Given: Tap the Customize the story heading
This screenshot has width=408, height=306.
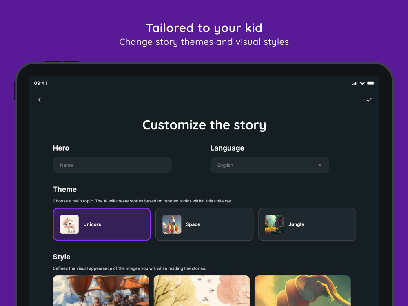Looking at the screenshot, I should pos(204,125).
